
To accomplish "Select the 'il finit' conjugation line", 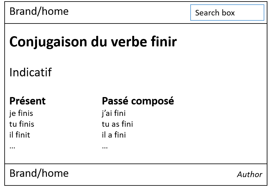I will [20, 135].
